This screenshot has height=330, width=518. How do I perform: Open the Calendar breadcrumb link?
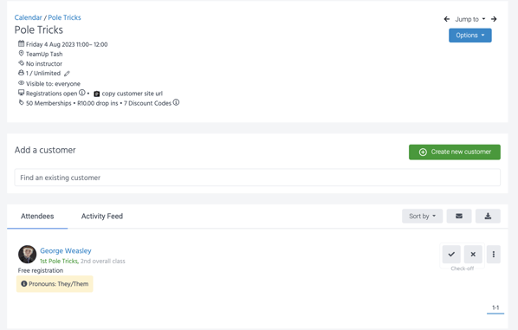click(28, 17)
